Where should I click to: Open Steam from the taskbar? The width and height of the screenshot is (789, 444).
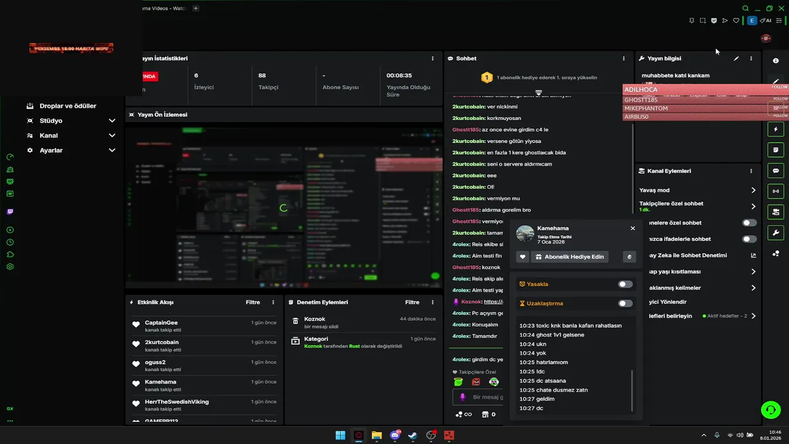pyautogui.click(x=413, y=435)
